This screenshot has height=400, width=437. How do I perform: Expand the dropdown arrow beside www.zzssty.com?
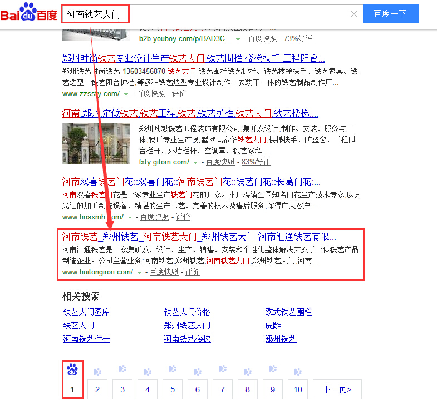click(126, 94)
